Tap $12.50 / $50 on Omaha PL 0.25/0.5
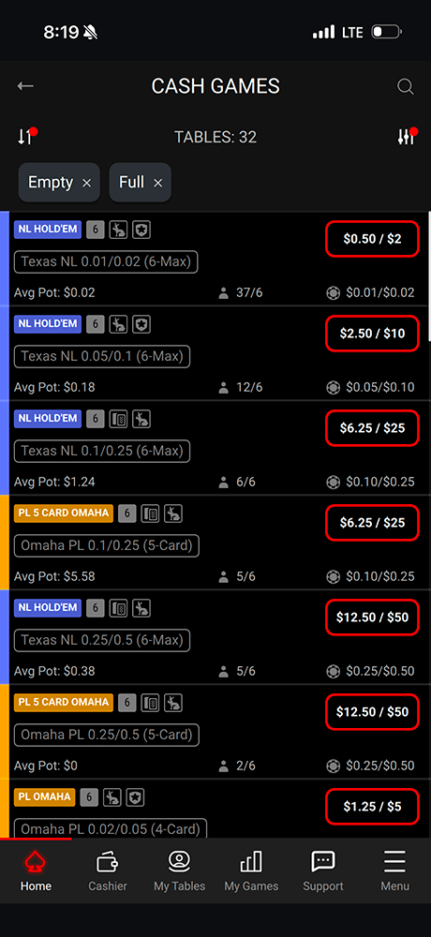The width and height of the screenshot is (431, 937). (372, 712)
